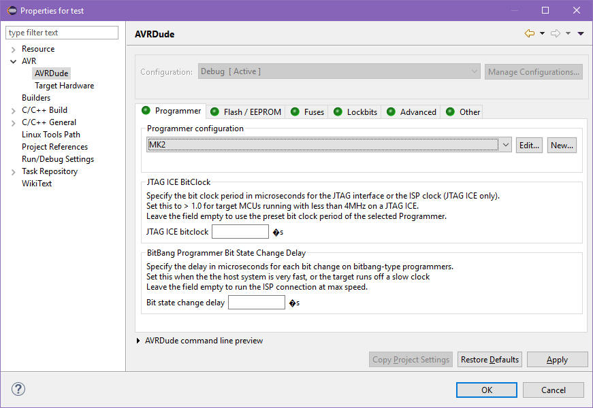Click the forward navigation arrow icon

coord(555,33)
